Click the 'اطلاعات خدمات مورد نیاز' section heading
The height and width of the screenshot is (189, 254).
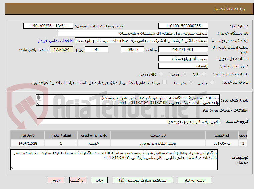coord(225,110)
